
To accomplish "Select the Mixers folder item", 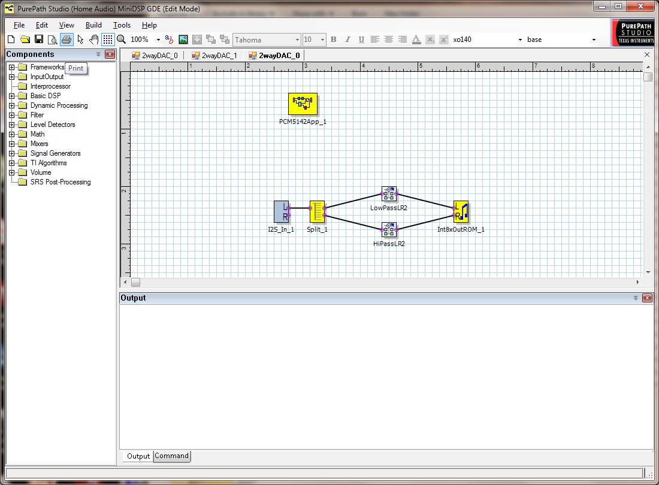I will tap(39, 144).
